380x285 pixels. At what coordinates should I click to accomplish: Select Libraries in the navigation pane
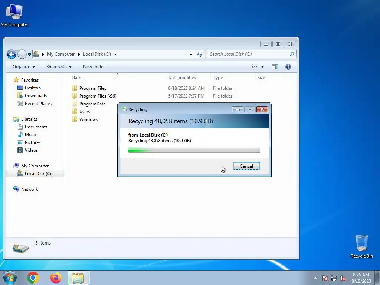coord(29,119)
